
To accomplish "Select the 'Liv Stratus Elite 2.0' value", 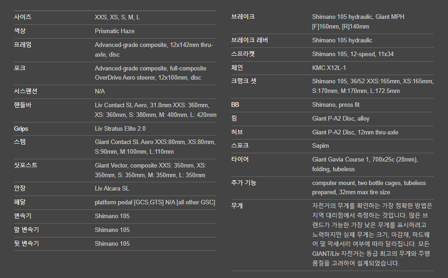I will (120, 128).
